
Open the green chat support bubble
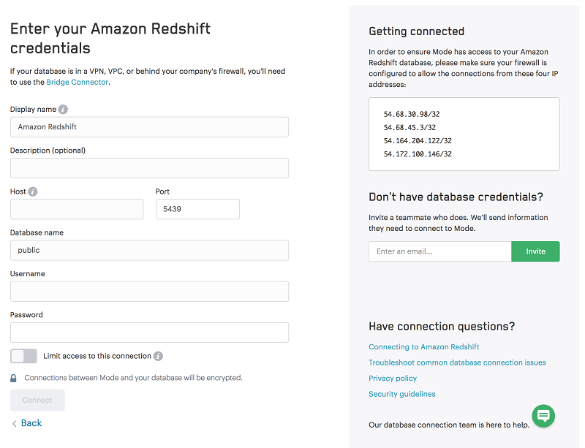(543, 416)
